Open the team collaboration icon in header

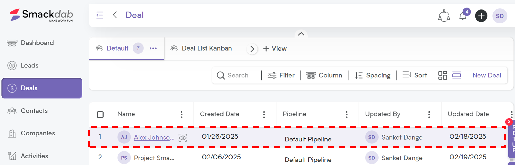[x=444, y=16]
